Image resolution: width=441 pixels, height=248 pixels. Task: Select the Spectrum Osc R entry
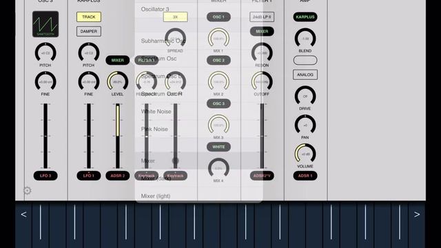pyautogui.click(x=198, y=94)
